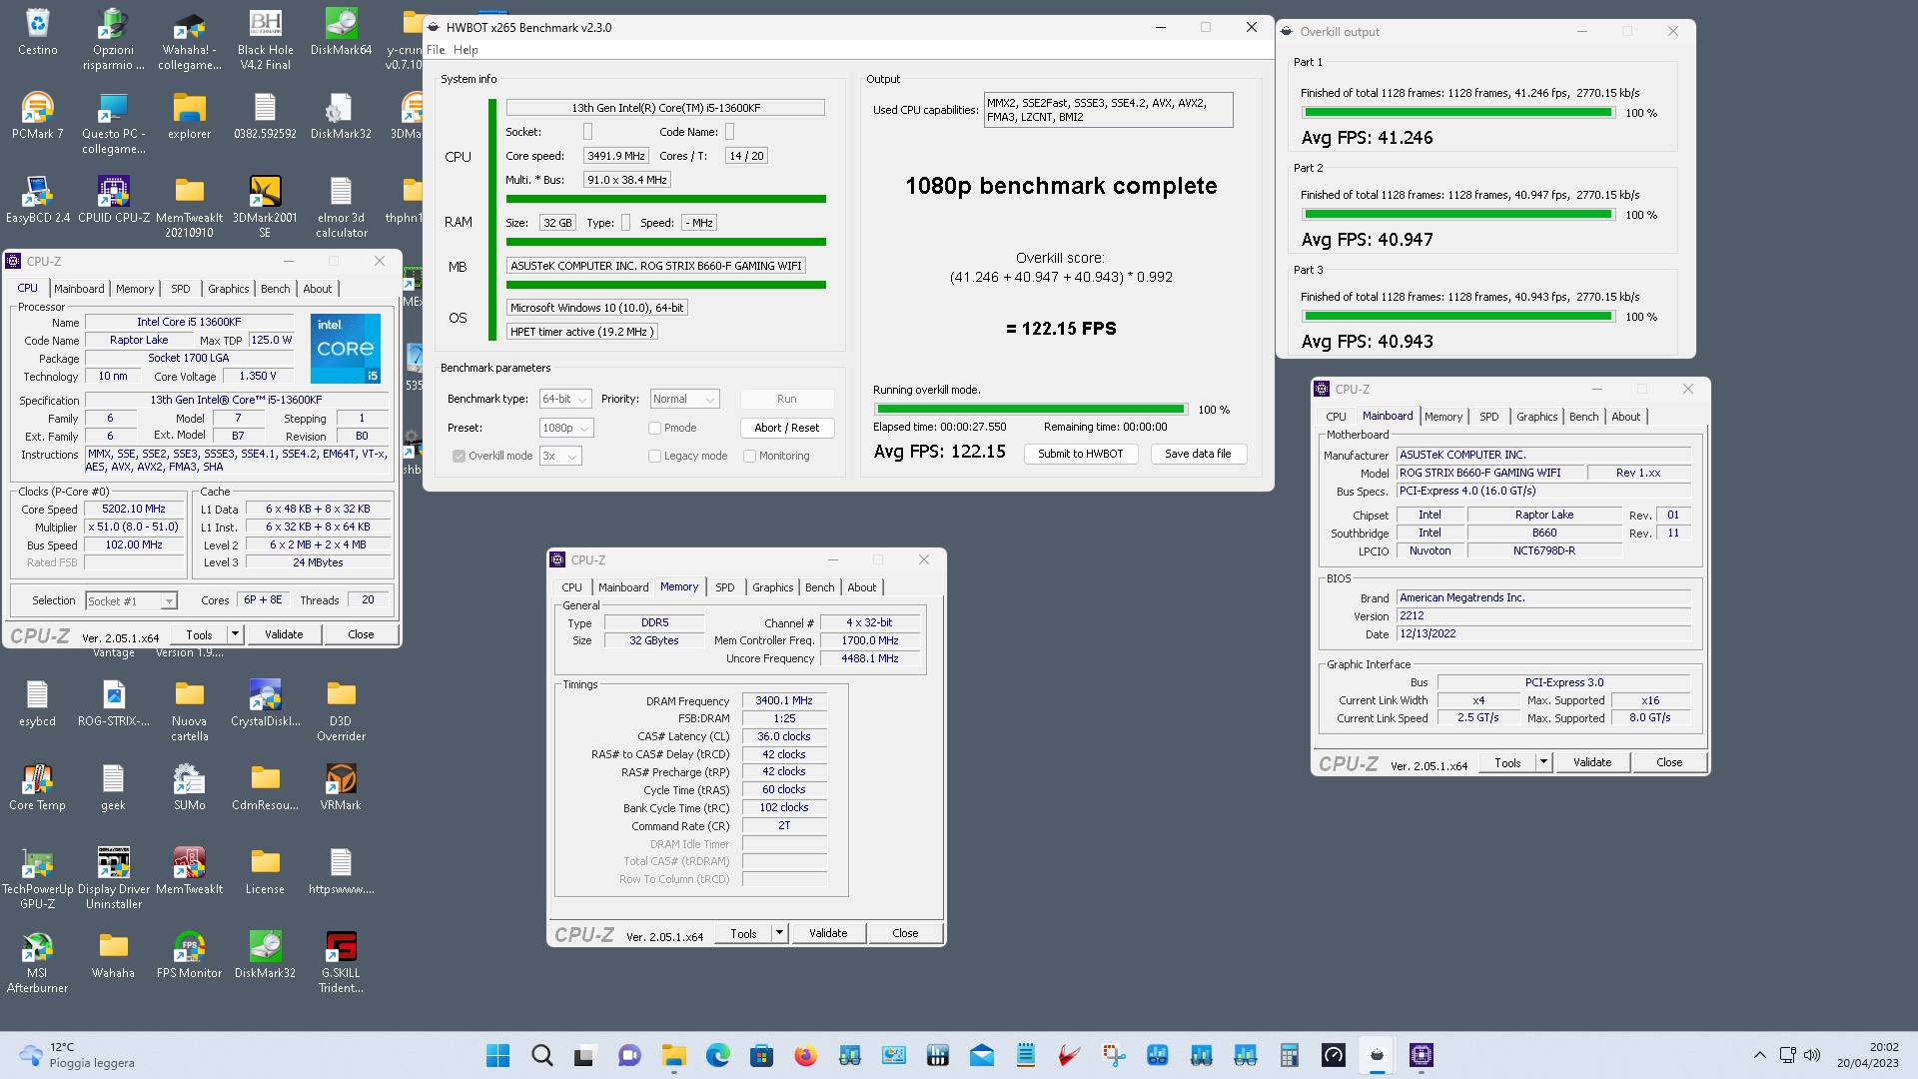This screenshot has width=1918, height=1079.
Task: Expand the Preset 1080p dropdown
Action: (565, 428)
